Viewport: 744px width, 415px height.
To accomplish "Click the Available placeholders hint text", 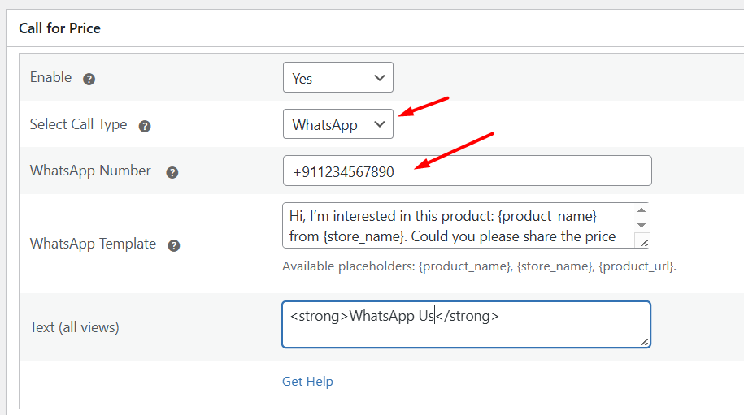I will point(479,266).
